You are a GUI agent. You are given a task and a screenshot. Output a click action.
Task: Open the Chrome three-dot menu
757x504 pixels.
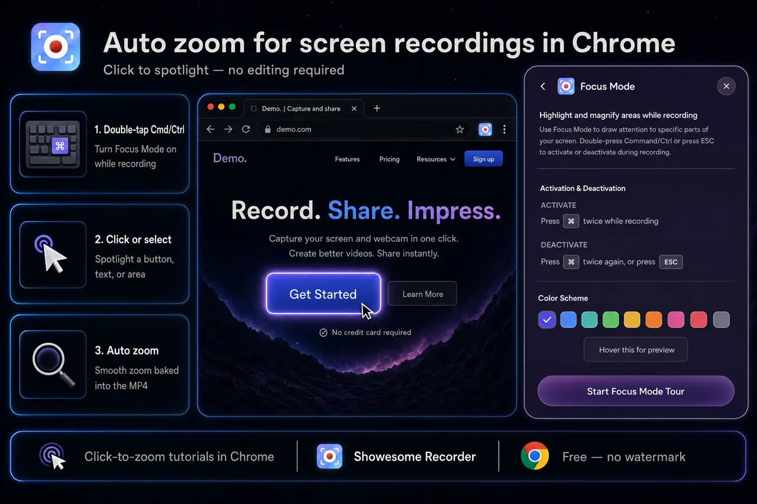tap(504, 129)
